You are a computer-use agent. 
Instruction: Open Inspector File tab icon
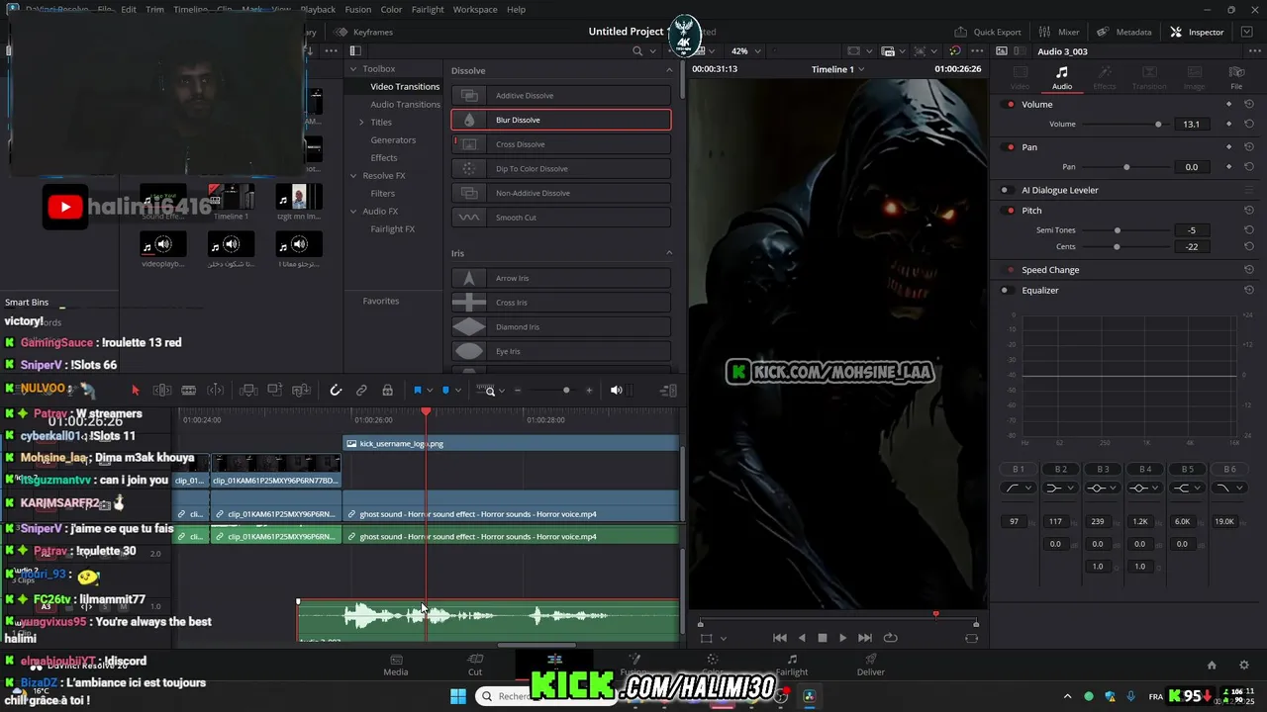tap(1236, 77)
